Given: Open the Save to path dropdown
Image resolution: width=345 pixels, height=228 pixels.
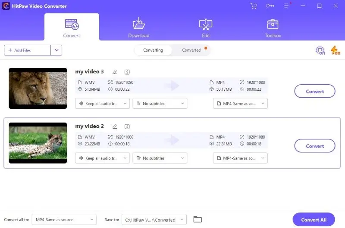Looking at the screenshot, I should point(154,219).
